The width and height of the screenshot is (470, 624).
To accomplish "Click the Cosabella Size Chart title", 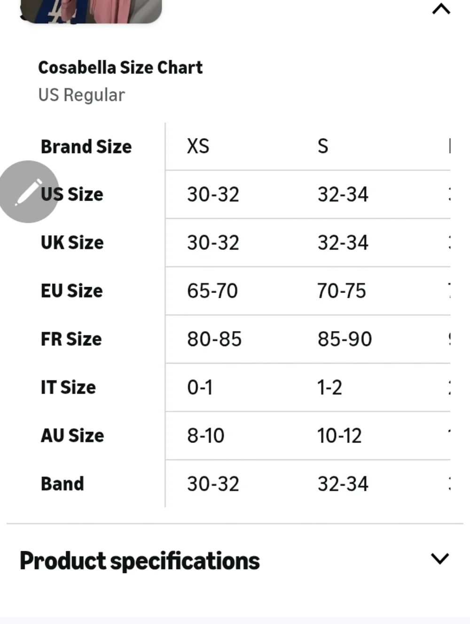I will pyautogui.click(x=120, y=68).
